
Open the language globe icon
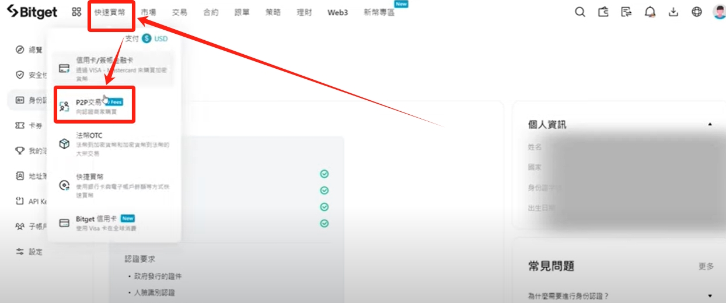(x=697, y=12)
